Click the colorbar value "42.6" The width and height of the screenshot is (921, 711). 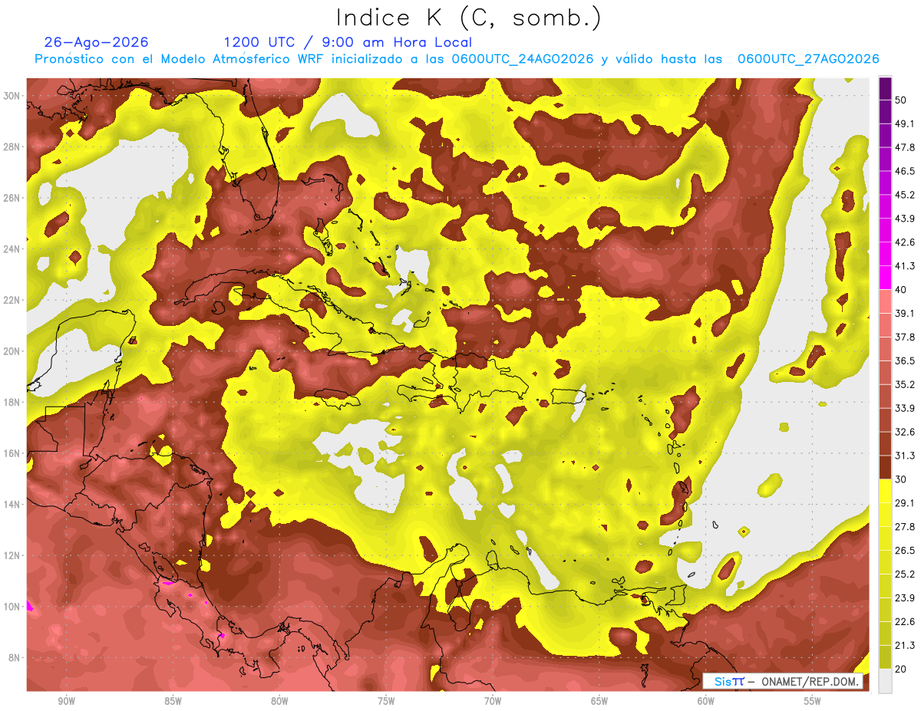click(x=905, y=242)
